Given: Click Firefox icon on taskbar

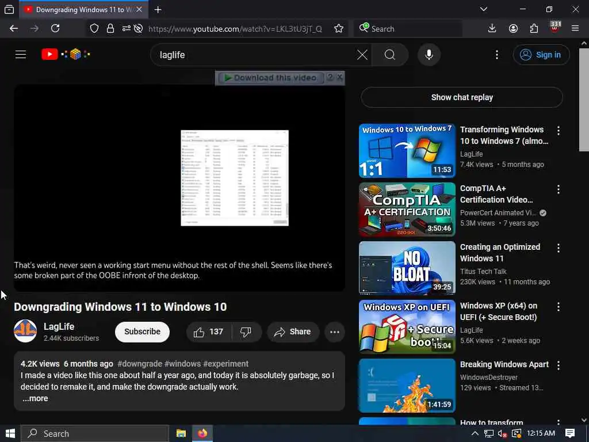Looking at the screenshot, I should pyautogui.click(x=202, y=434).
